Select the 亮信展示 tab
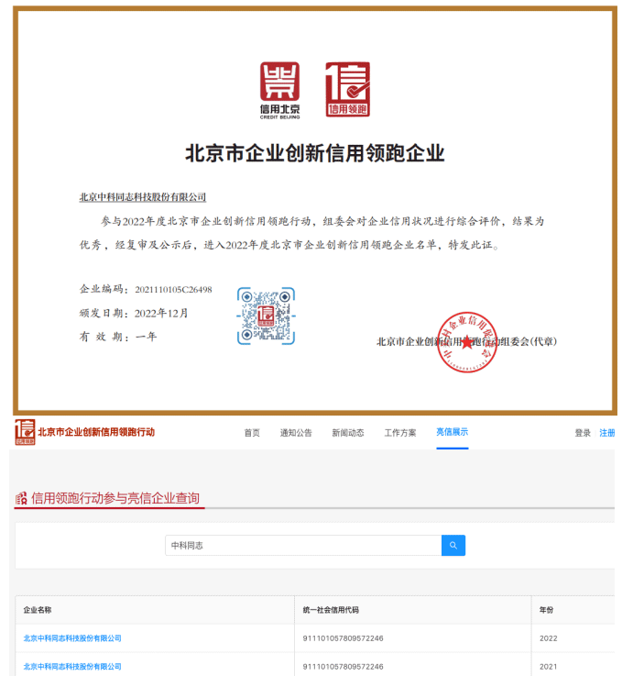The width and height of the screenshot is (633, 676). click(452, 432)
